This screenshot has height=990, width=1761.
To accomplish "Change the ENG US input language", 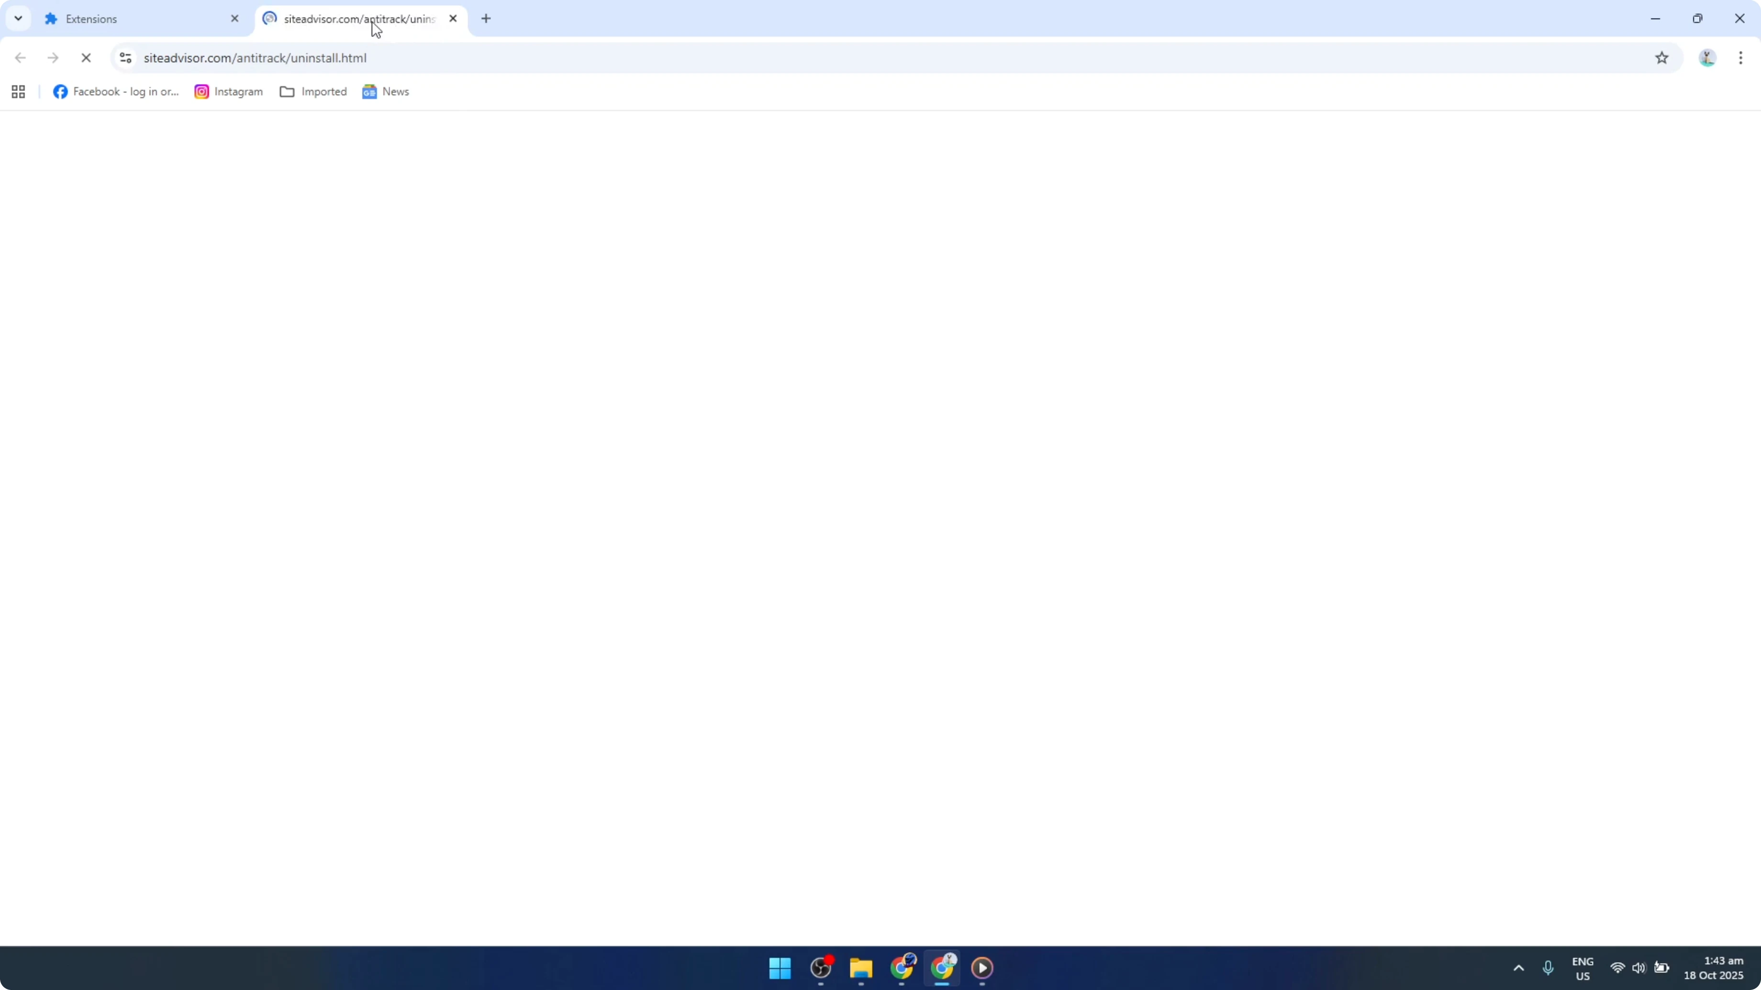I will click(1583, 968).
